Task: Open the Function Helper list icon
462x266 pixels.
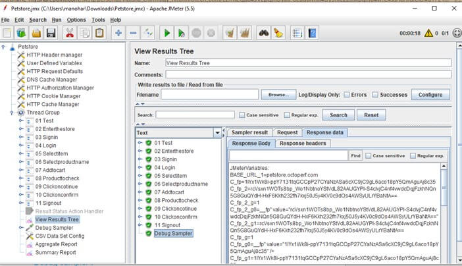Action: pyautogui.click(x=297, y=33)
